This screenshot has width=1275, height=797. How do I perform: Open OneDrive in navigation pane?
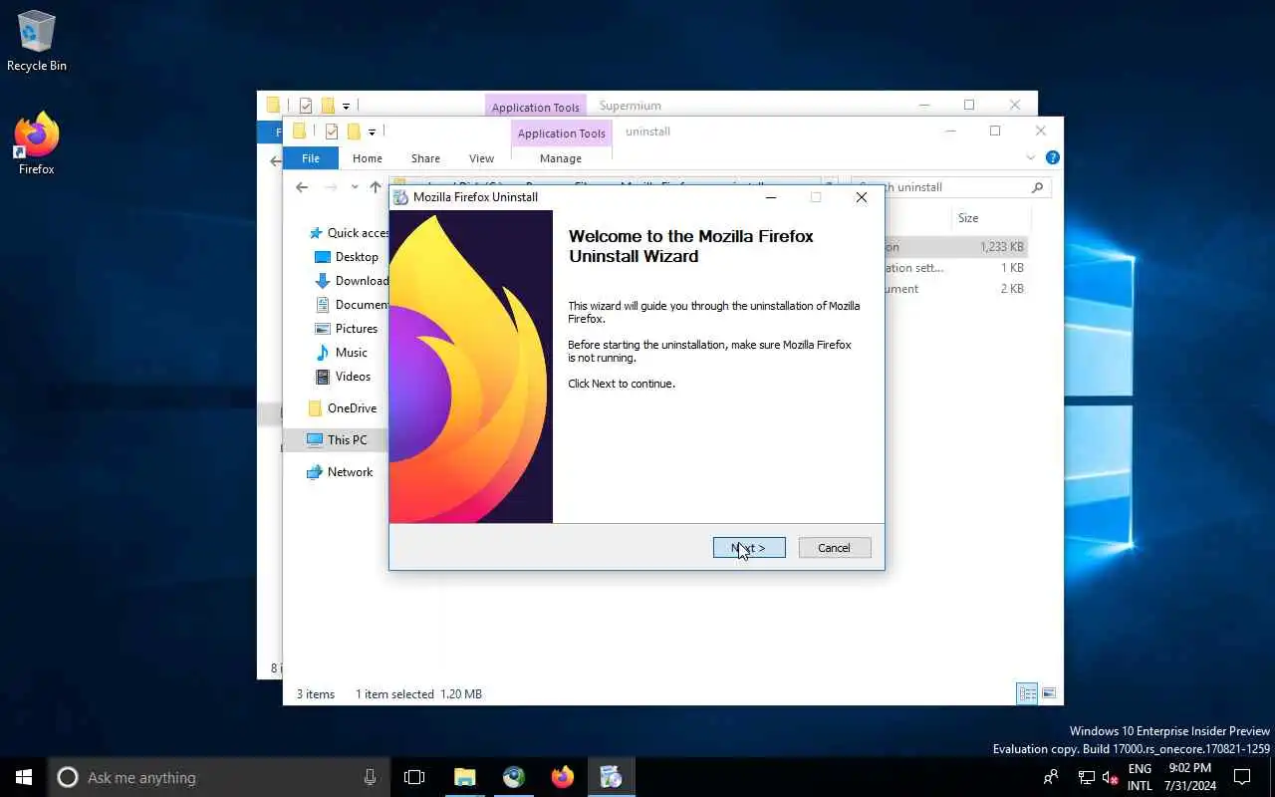pos(343,408)
